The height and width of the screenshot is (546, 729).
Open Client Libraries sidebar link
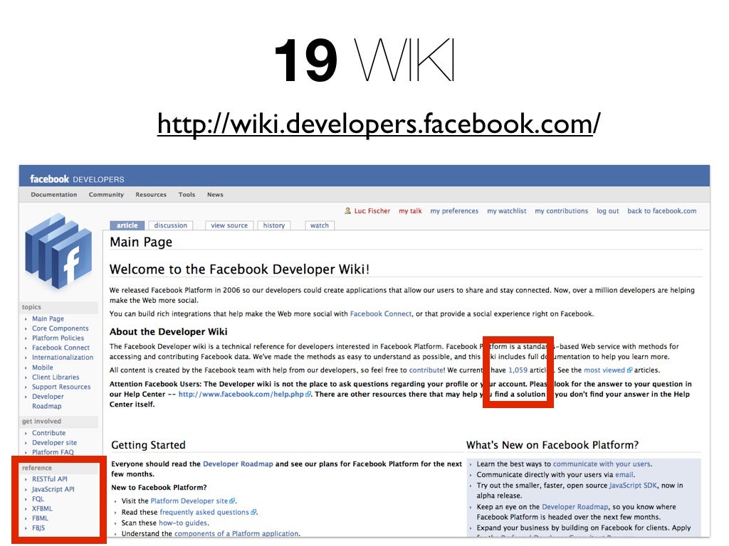[x=56, y=377]
